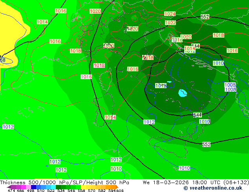This screenshot has height=192, width=249.
Task: Click the 1024 isobar label
Action: pyautogui.click(x=170, y=14)
